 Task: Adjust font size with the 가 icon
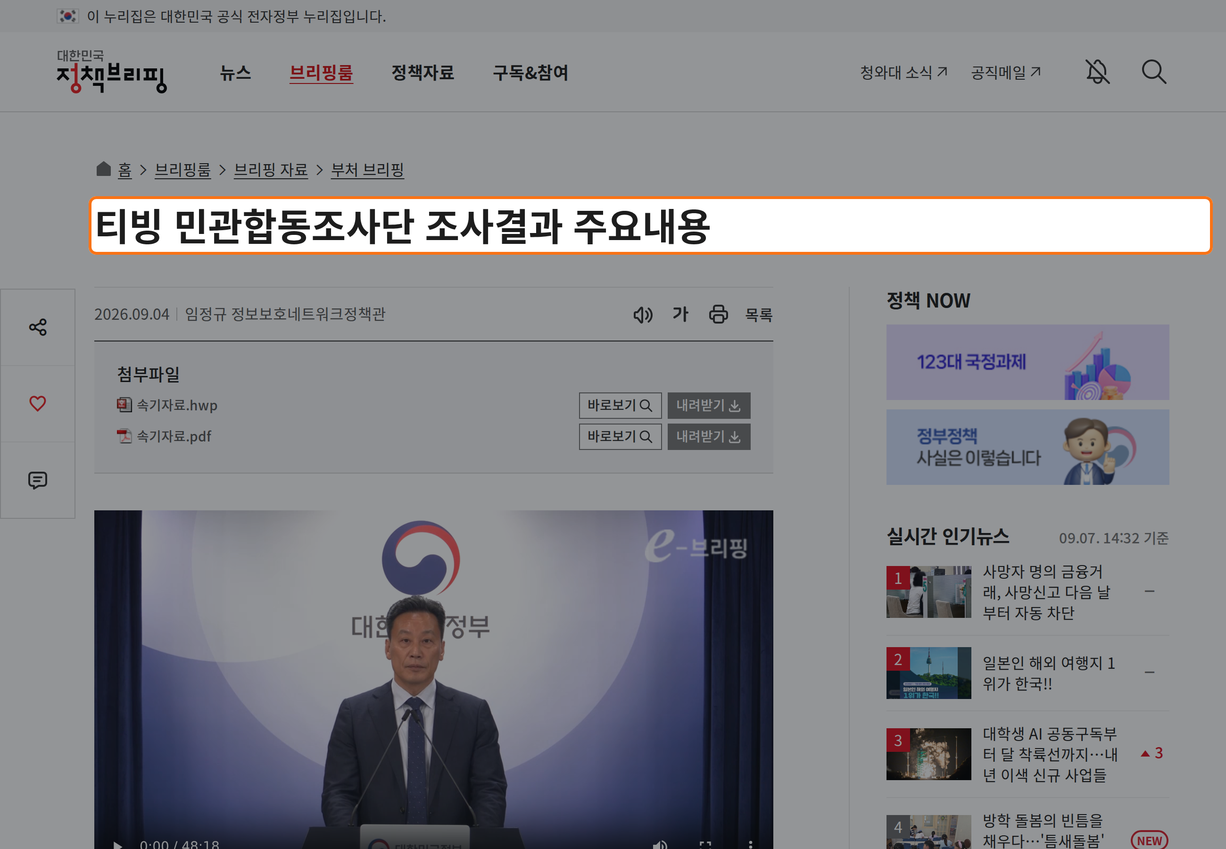680,315
